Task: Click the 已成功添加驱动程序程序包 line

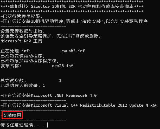Action: click(30, 61)
